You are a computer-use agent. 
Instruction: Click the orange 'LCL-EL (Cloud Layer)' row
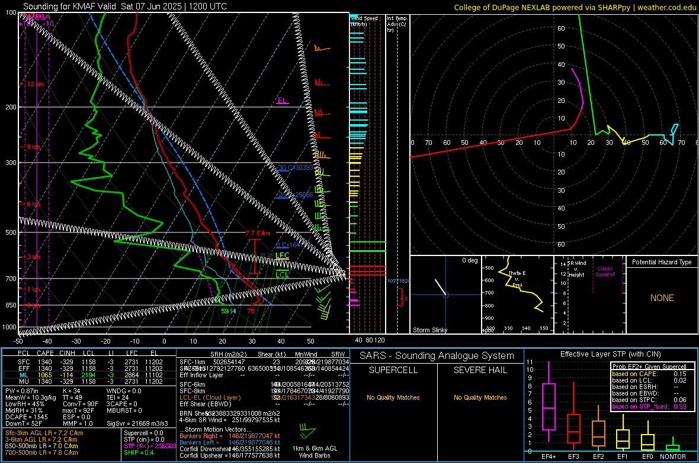click(x=264, y=397)
